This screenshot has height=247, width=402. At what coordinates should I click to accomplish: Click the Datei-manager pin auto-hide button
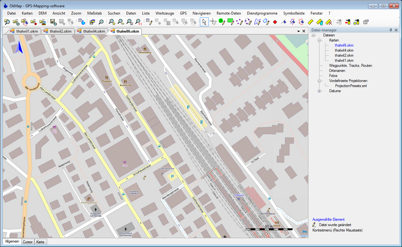391,30
